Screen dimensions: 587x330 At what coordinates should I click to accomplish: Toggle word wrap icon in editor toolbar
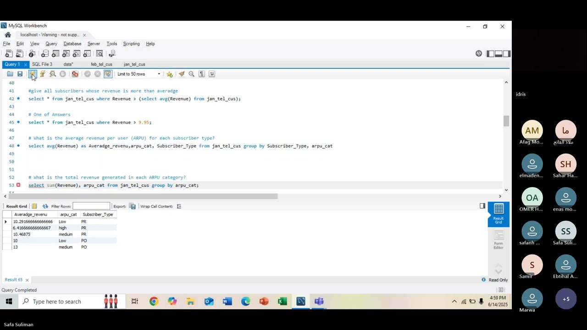point(212,74)
